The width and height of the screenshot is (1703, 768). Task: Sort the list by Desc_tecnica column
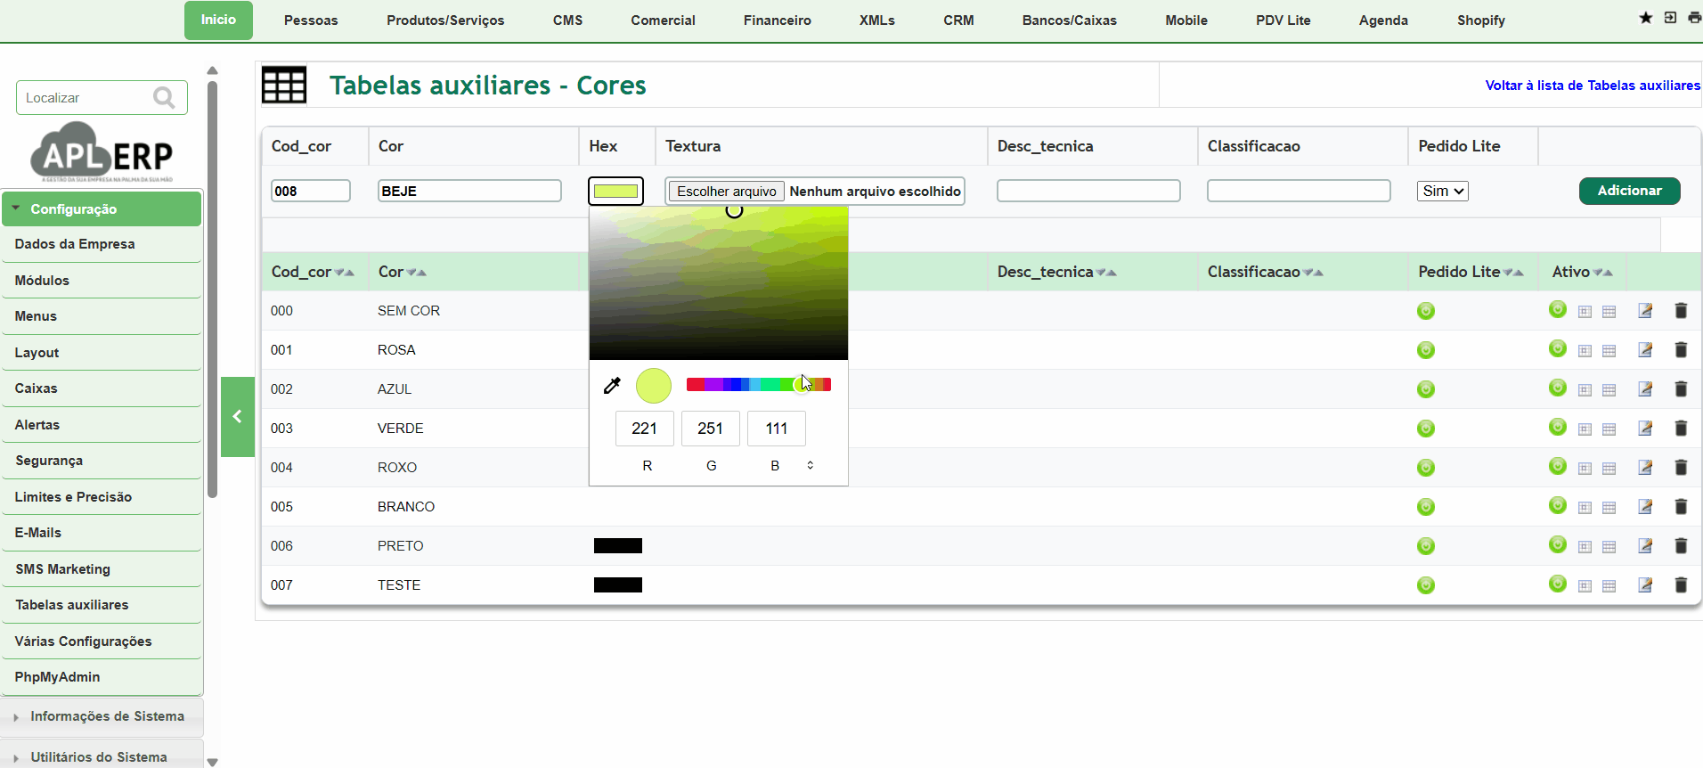(x=1057, y=272)
